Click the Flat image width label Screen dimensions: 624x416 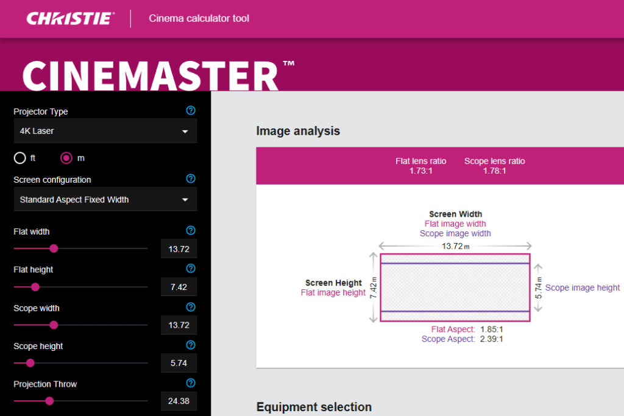pos(455,224)
